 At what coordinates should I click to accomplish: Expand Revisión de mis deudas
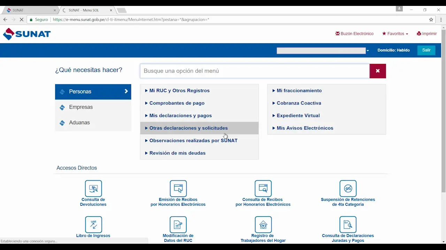199,153
